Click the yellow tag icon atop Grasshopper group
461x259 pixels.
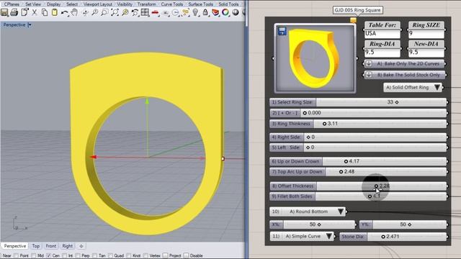pos(353,20)
